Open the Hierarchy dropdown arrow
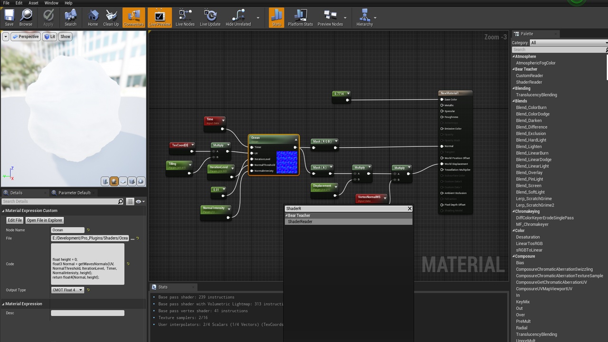The height and width of the screenshot is (342, 608). point(375,18)
